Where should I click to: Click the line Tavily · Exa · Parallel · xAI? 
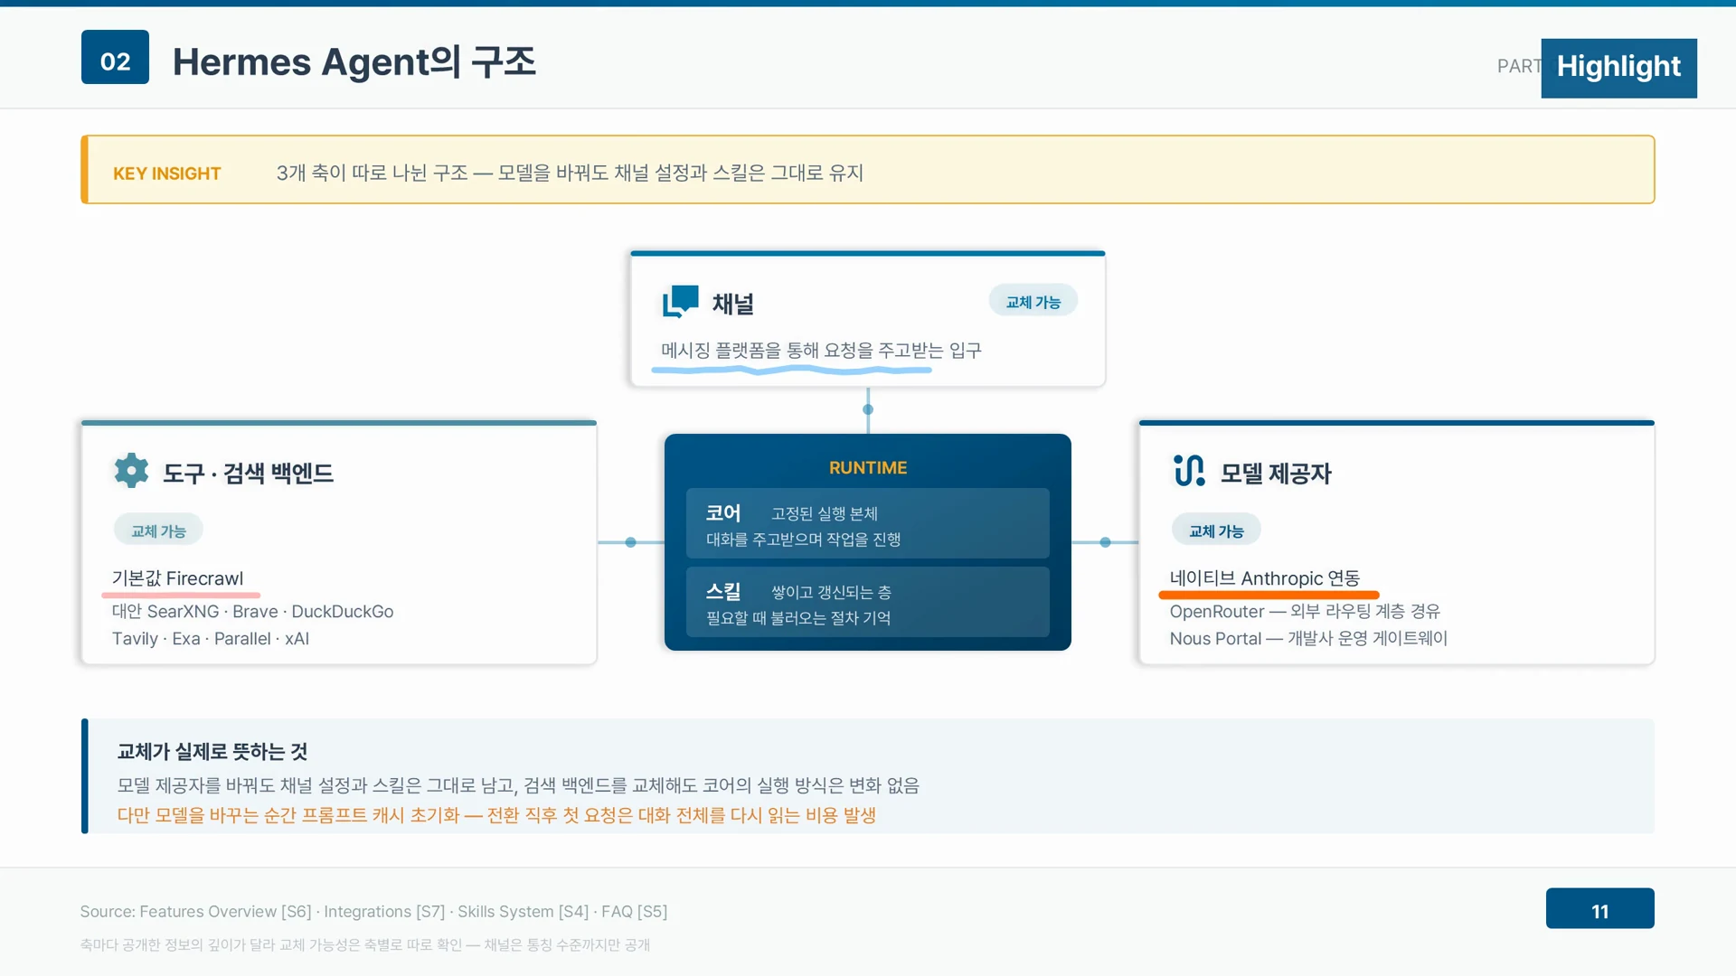point(210,639)
